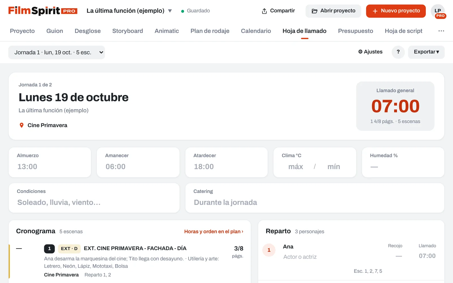Click the Clima máx temperature field
Screen dimensions: 453x283
pyautogui.click(x=296, y=167)
